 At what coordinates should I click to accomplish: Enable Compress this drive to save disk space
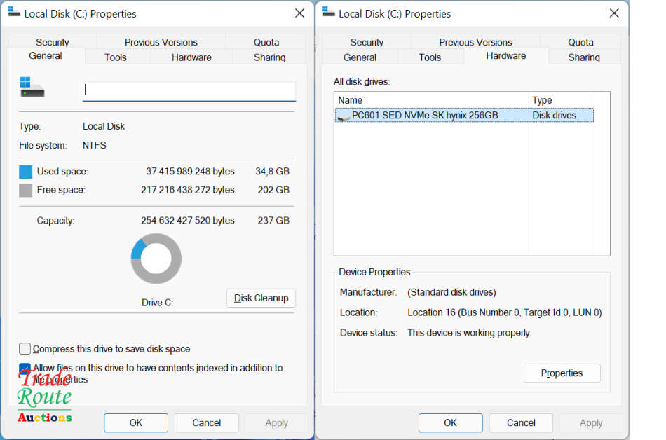point(25,349)
